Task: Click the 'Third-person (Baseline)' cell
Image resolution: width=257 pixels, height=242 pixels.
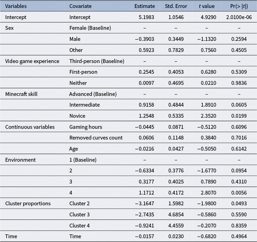Action: click(x=97, y=61)
